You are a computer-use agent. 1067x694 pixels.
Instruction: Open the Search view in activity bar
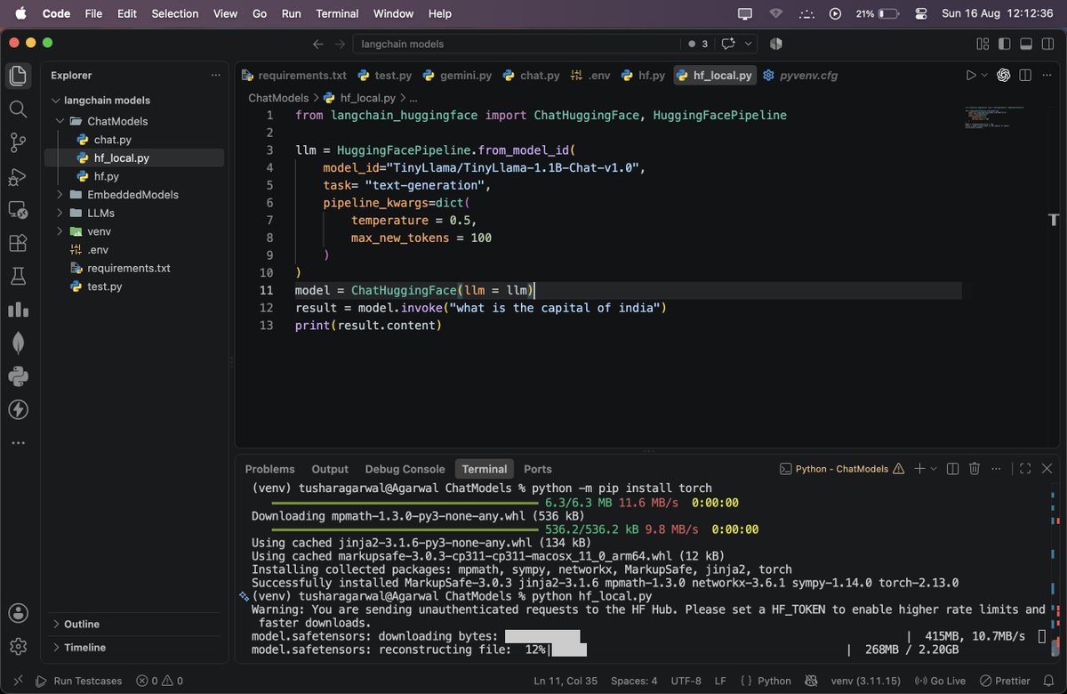tap(18, 109)
